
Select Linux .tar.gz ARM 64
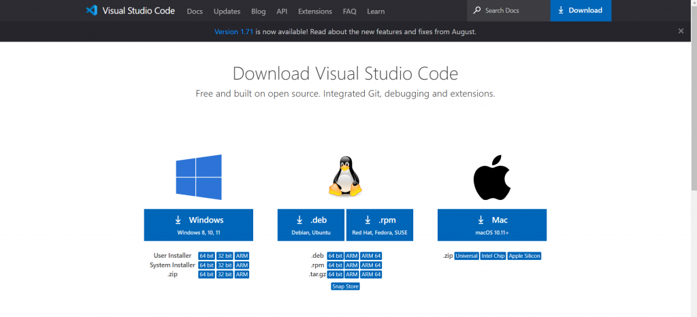(x=371, y=274)
